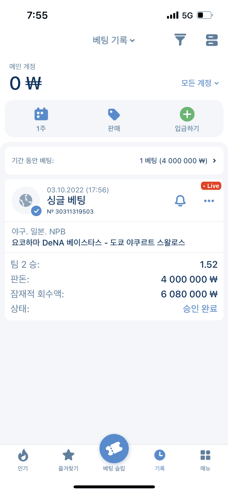Viewport: 228px width, 493px height.
Task: Select the 판매 tag icon
Action: (114, 114)
